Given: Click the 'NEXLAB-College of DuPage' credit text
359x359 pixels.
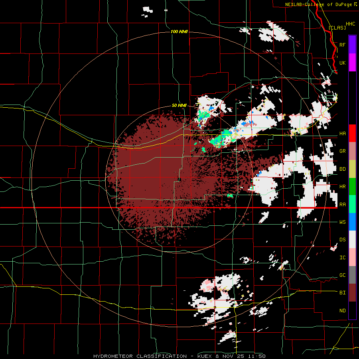Looking at the screenshot, I should tap(318, 4).
